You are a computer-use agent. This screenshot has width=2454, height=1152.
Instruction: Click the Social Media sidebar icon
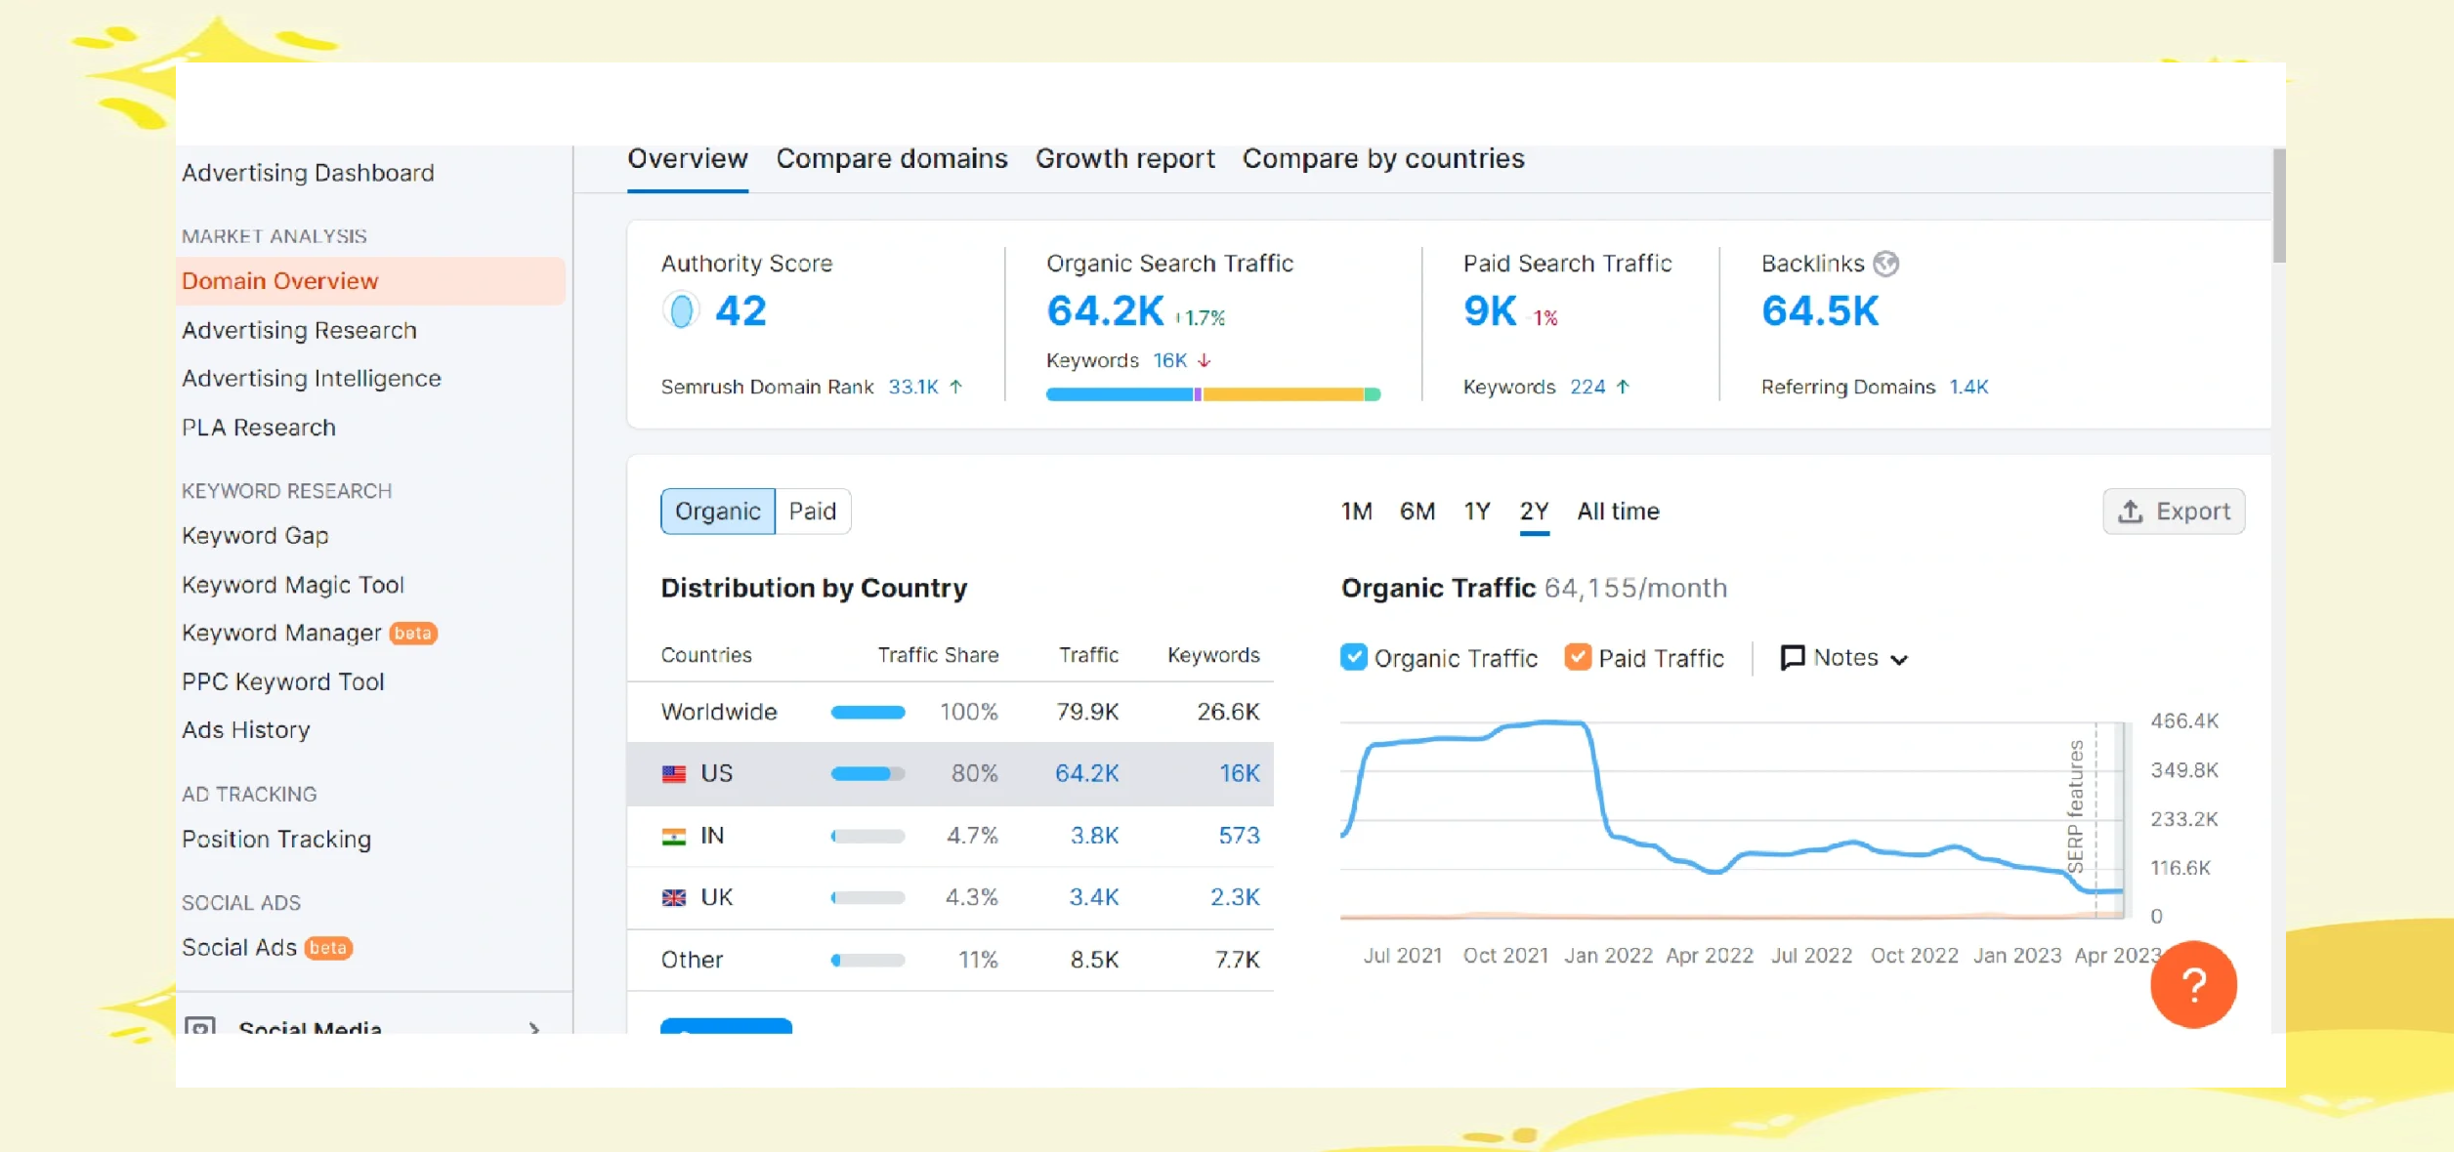pos(200,1026)
